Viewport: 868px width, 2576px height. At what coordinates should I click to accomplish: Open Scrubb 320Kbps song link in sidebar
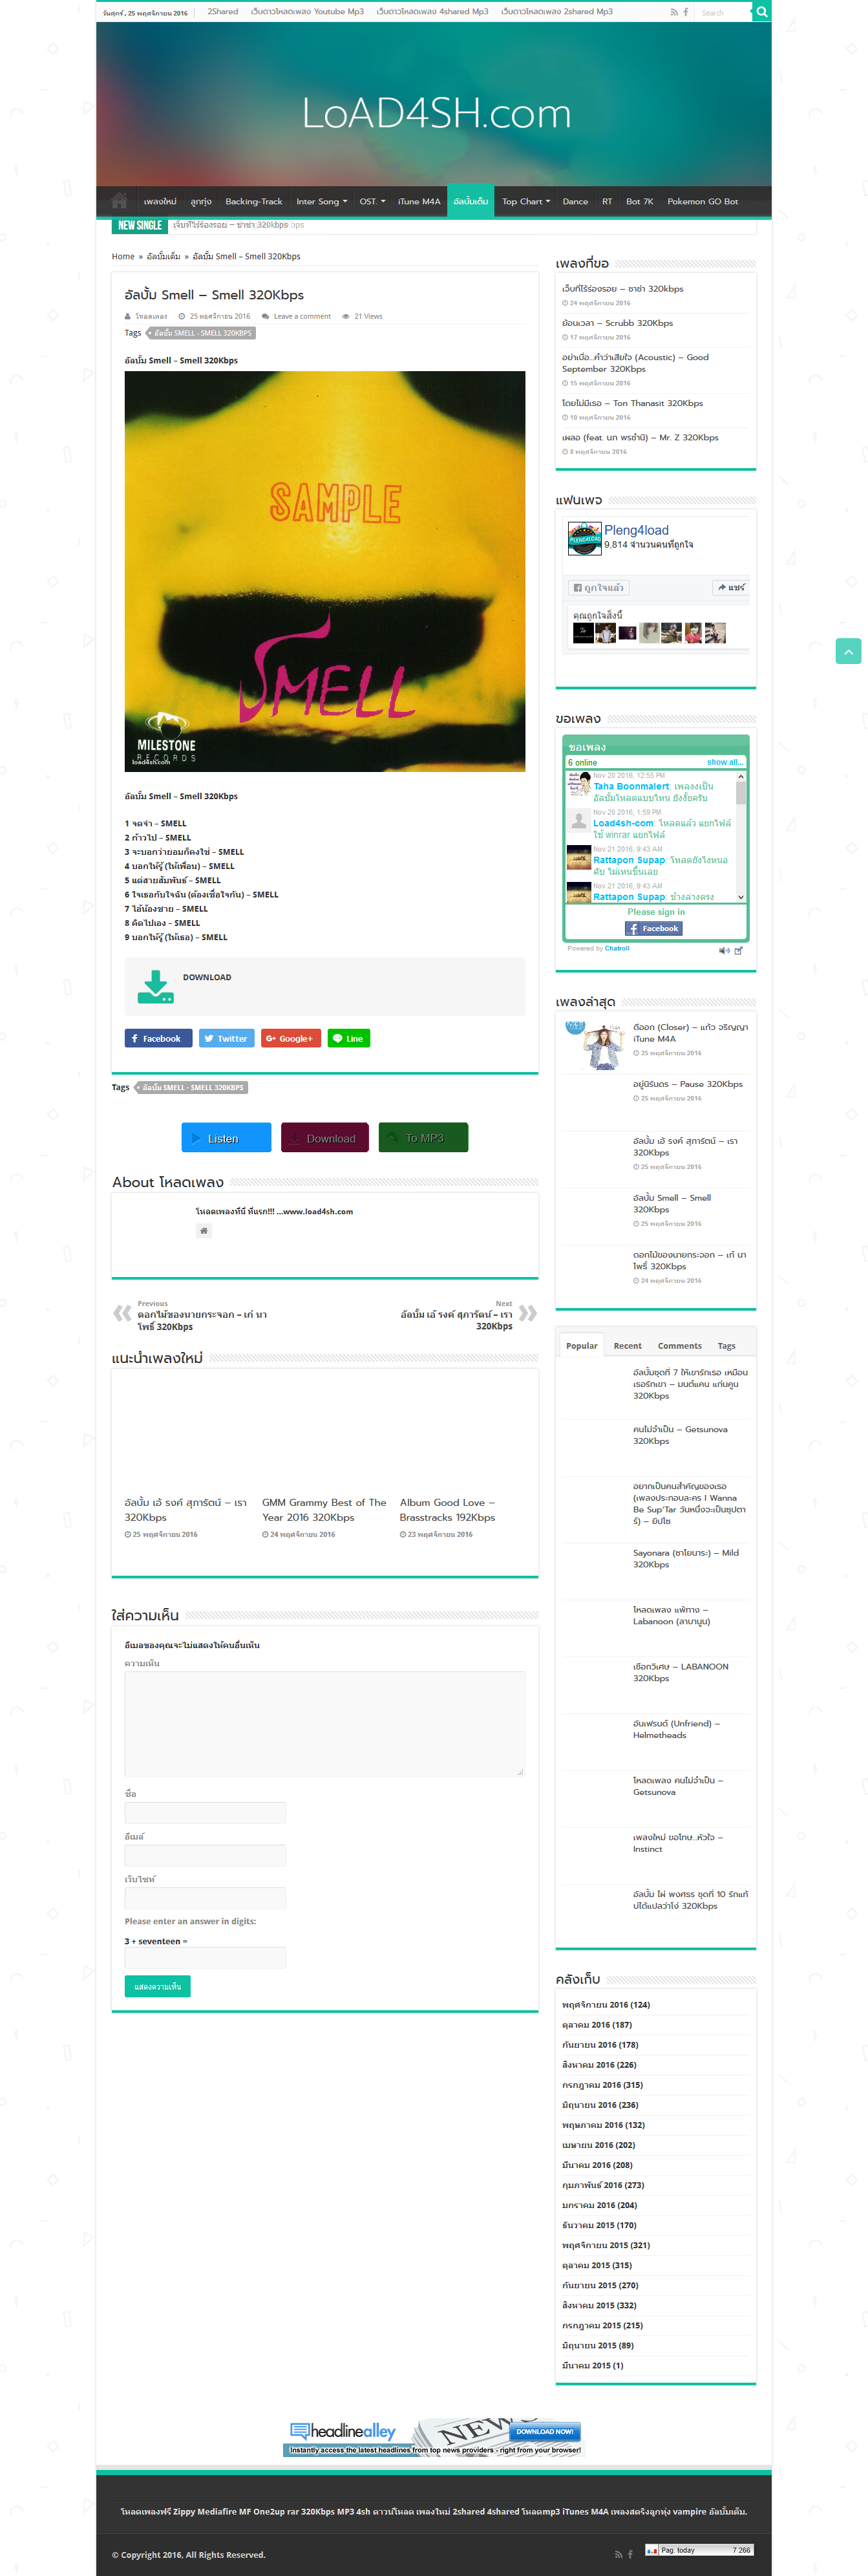pyautogui.click(x=617, y=323)
